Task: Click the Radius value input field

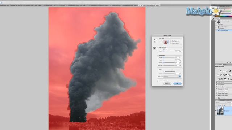Action: [x=177, y=51]
